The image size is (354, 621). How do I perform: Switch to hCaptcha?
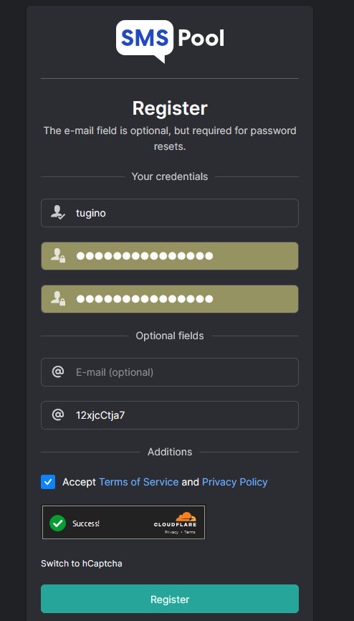82,563
